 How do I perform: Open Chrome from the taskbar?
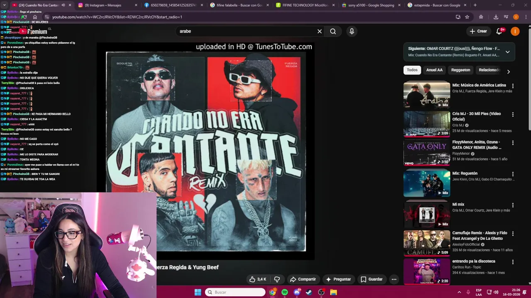pyautogui.click(x=272, y=292)
